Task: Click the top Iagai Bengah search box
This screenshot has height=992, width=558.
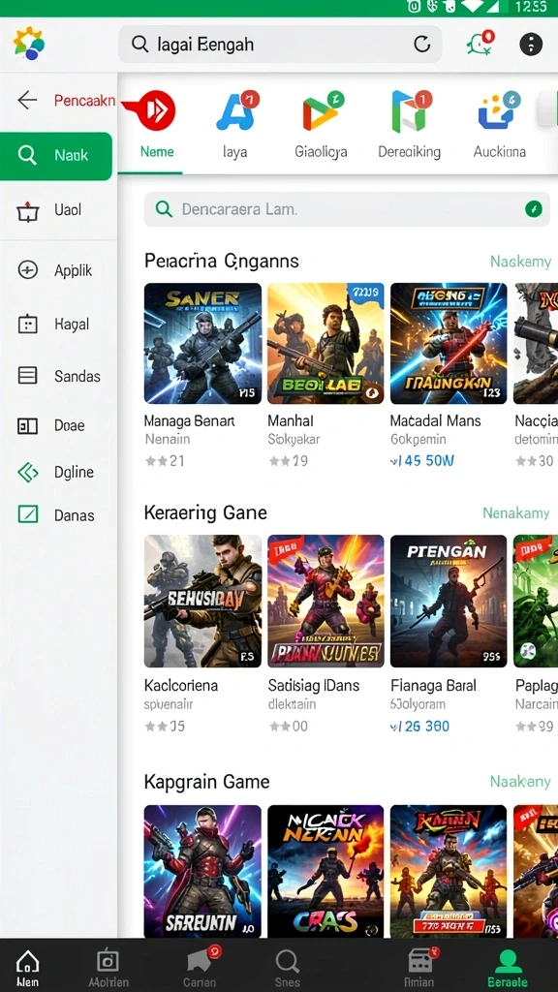Action: coord(280,45)
